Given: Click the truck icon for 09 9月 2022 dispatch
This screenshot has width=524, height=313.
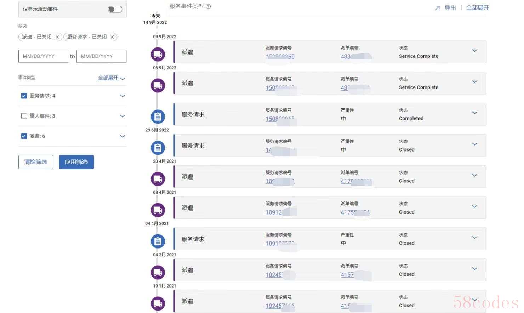Looking at the screenshot, I should (158, 54).
